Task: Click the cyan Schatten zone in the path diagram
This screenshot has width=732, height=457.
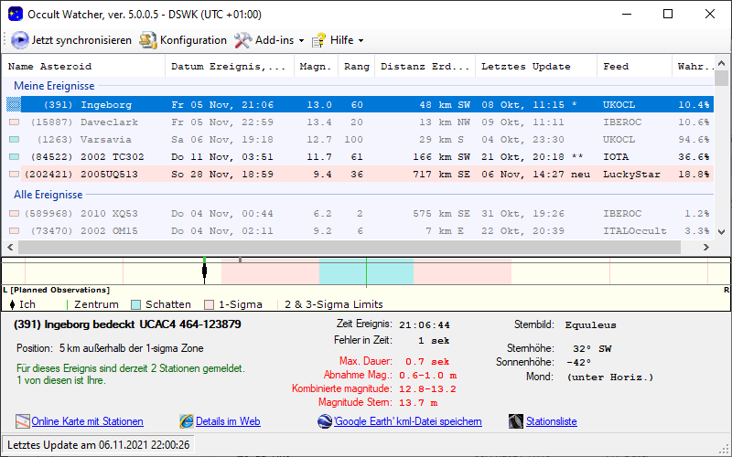Action: (343, 271)
